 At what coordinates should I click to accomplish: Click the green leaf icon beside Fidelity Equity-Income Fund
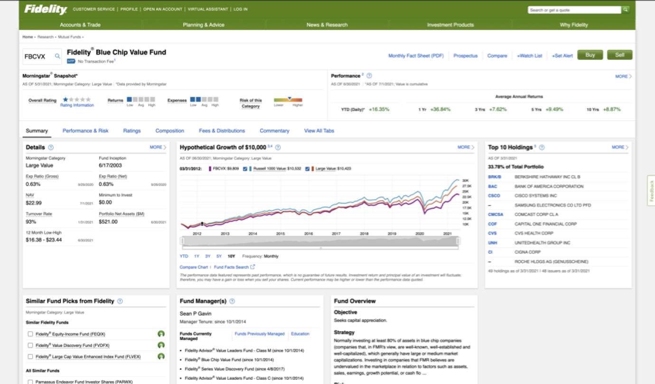[x=161, y=334]
